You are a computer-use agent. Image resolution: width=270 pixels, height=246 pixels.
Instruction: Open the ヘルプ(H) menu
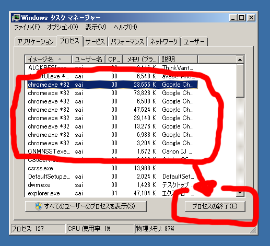pyautogui.click(x=125, y=27)
